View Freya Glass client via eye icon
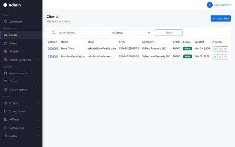Image resolution: width=235 pixels, height=147 pixels. 215,49
